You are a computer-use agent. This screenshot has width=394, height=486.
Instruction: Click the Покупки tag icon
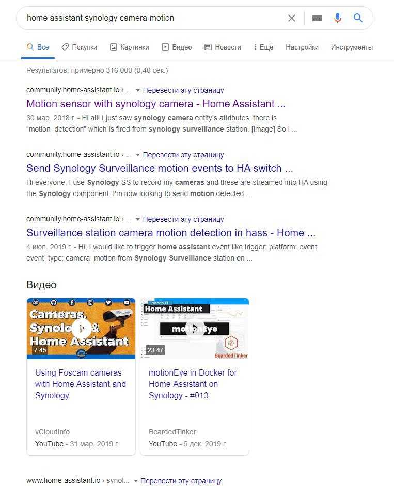(x=65, y=47)
